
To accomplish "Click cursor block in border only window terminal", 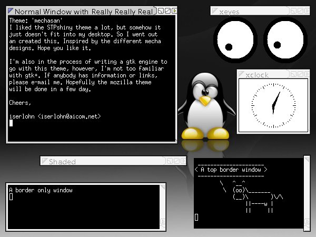I will click(x=11, y=196).
